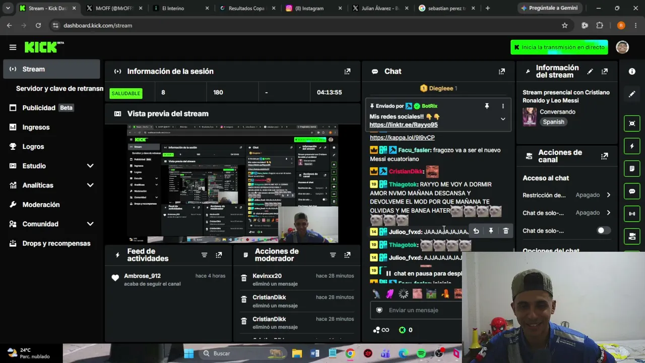
Task: Toggle the channel actions icon in the right sidebar
Action: [x=632, y=236]
